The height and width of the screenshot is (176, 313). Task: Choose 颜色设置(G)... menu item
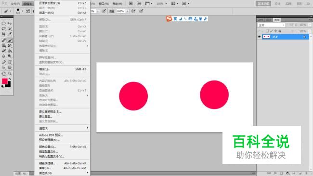pos(62,147)
